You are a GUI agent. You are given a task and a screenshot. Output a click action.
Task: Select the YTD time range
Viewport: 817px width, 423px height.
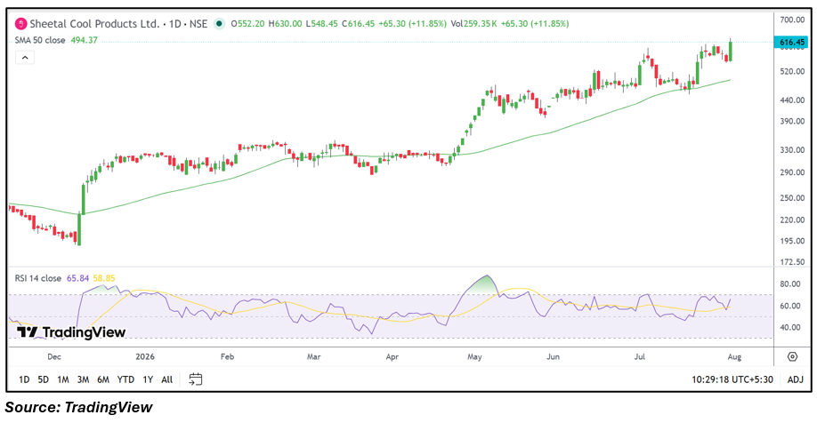[x=125, y=379]
